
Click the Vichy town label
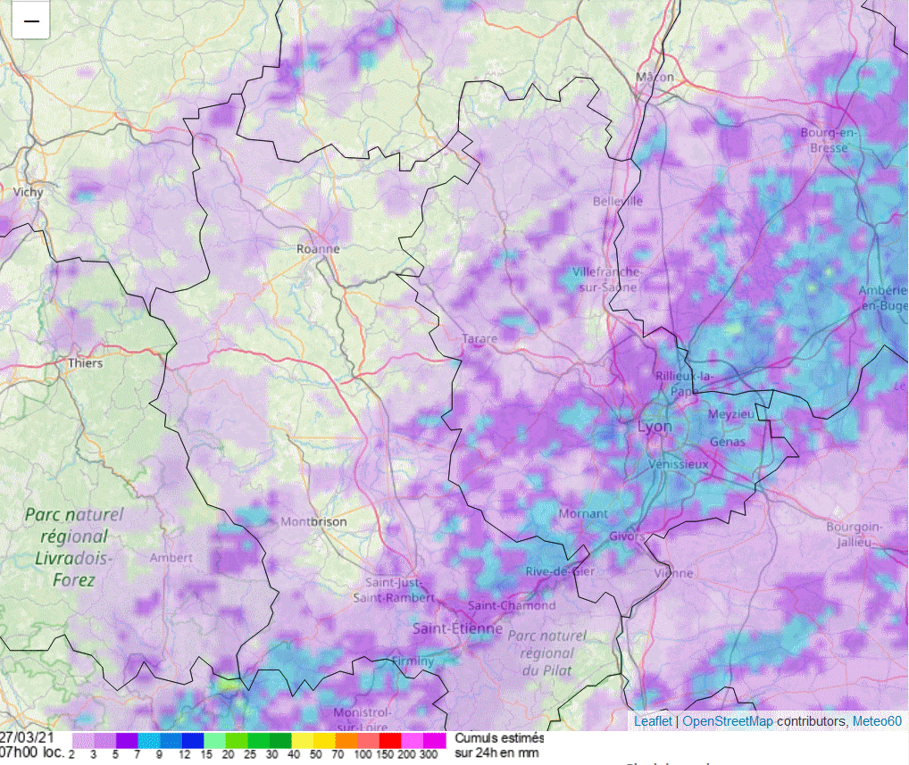pos(28,192)
